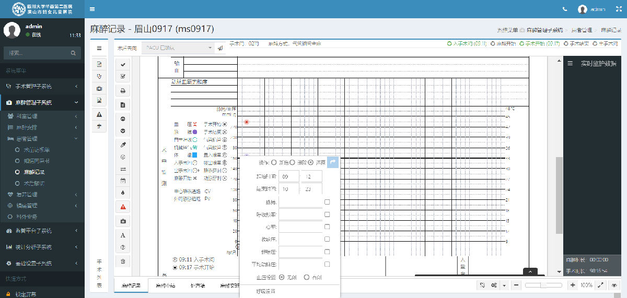Open the PACU dropdown in the top toolbar
Viewport: 627px width, 298px height.
(178, 48)
